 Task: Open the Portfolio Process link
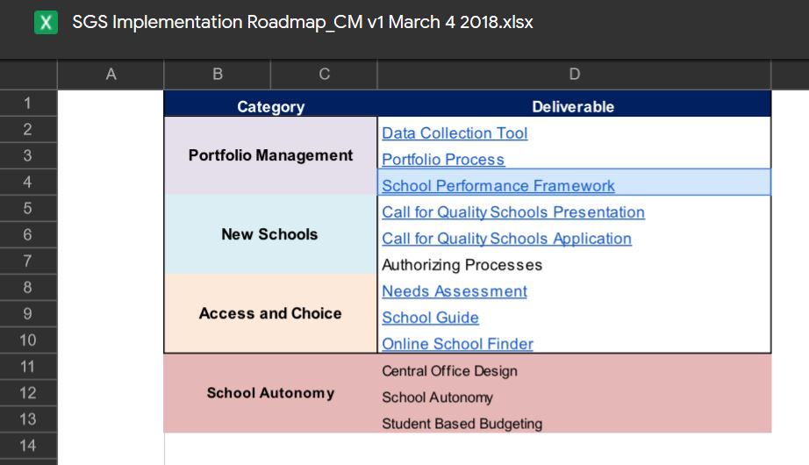click(x=443, y=160)
